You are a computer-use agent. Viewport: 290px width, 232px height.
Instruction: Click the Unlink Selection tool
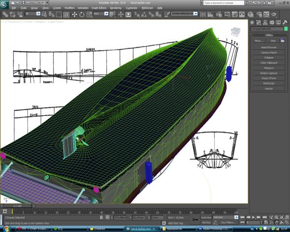(x=13, y=14)
